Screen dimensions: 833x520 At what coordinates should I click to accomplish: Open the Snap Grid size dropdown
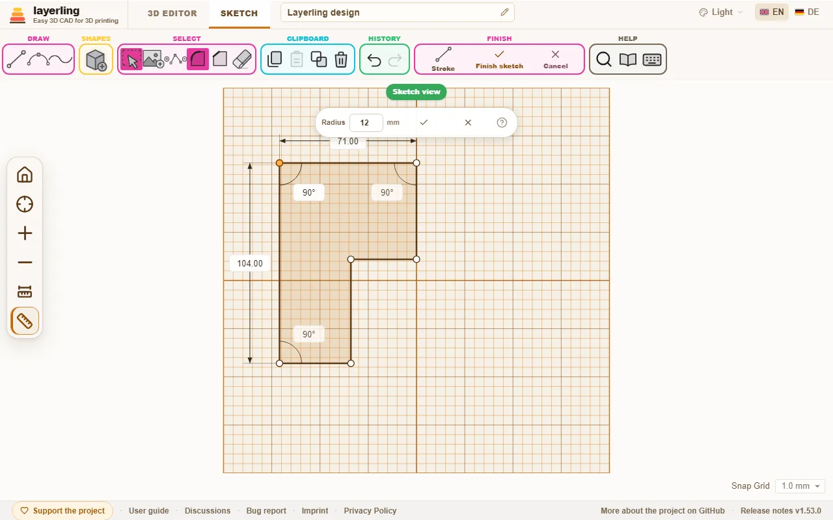(800, 486)
